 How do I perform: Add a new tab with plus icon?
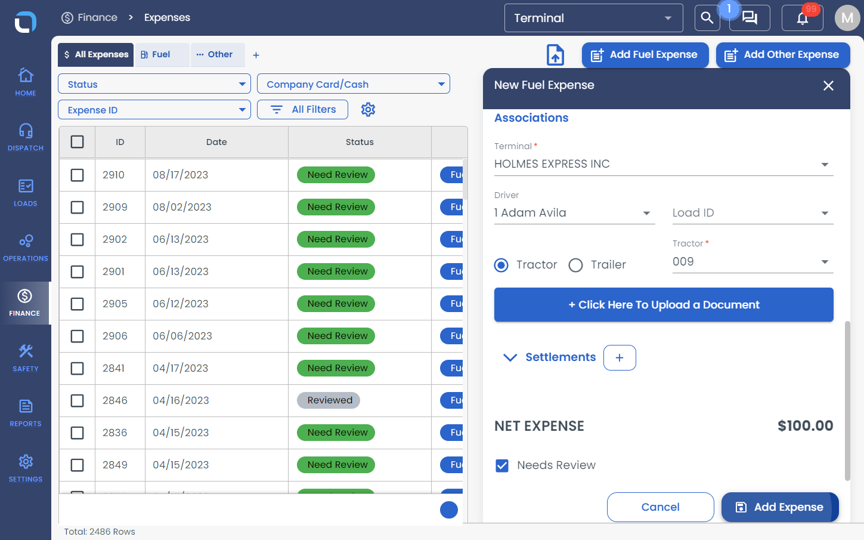256,55
